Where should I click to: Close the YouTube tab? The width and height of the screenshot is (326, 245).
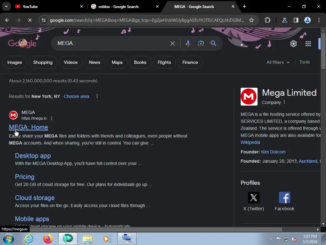[81, 6]
